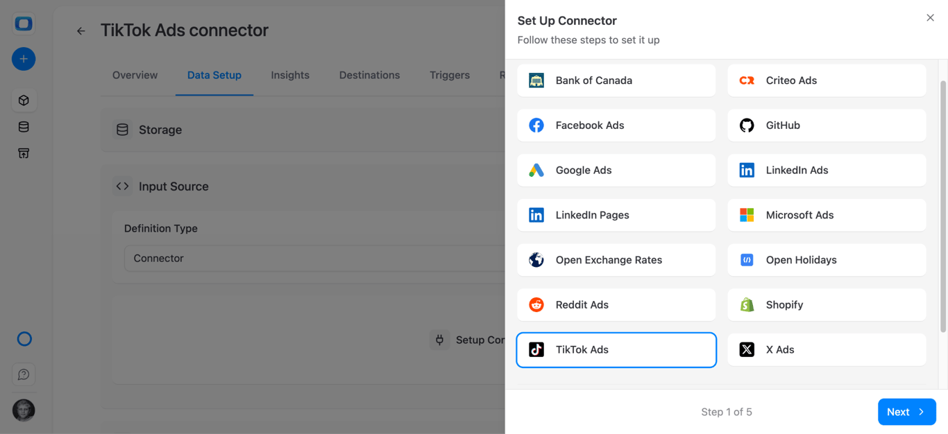Click the Storage cylinder icon

pos(123,130)
